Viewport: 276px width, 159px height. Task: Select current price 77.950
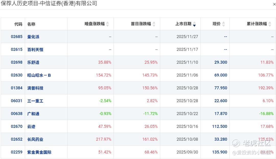pos(221,88)
